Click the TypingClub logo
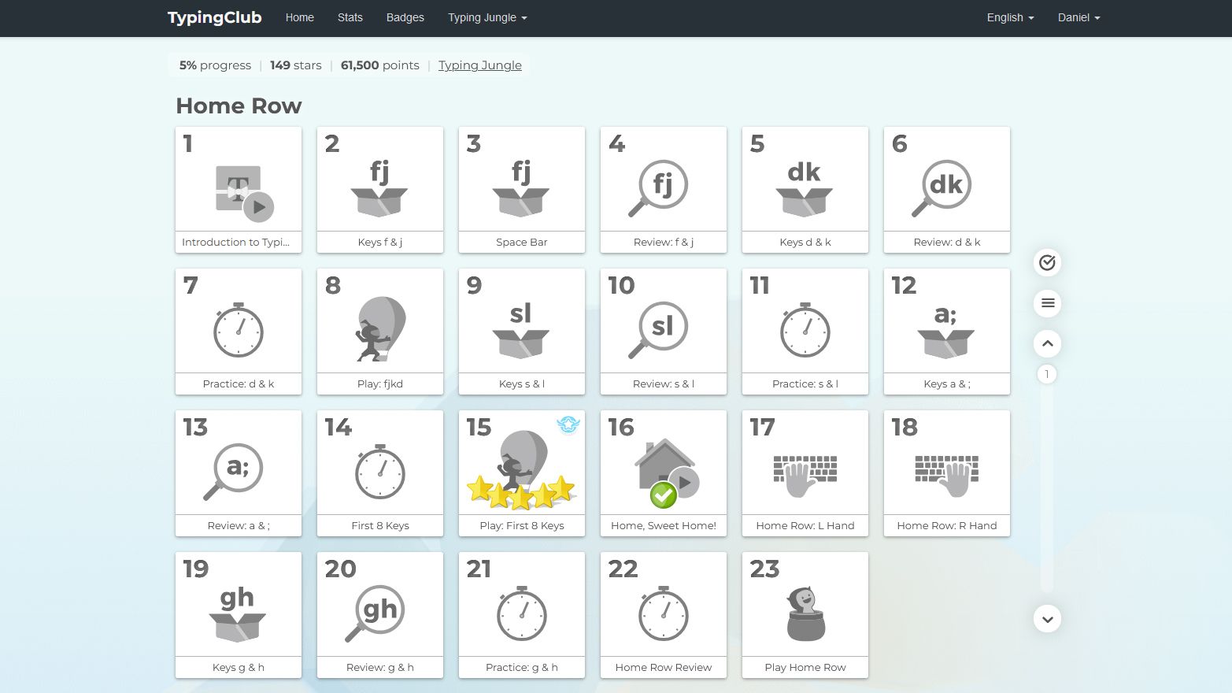1232x693 pixels. [x=214, y=17]
